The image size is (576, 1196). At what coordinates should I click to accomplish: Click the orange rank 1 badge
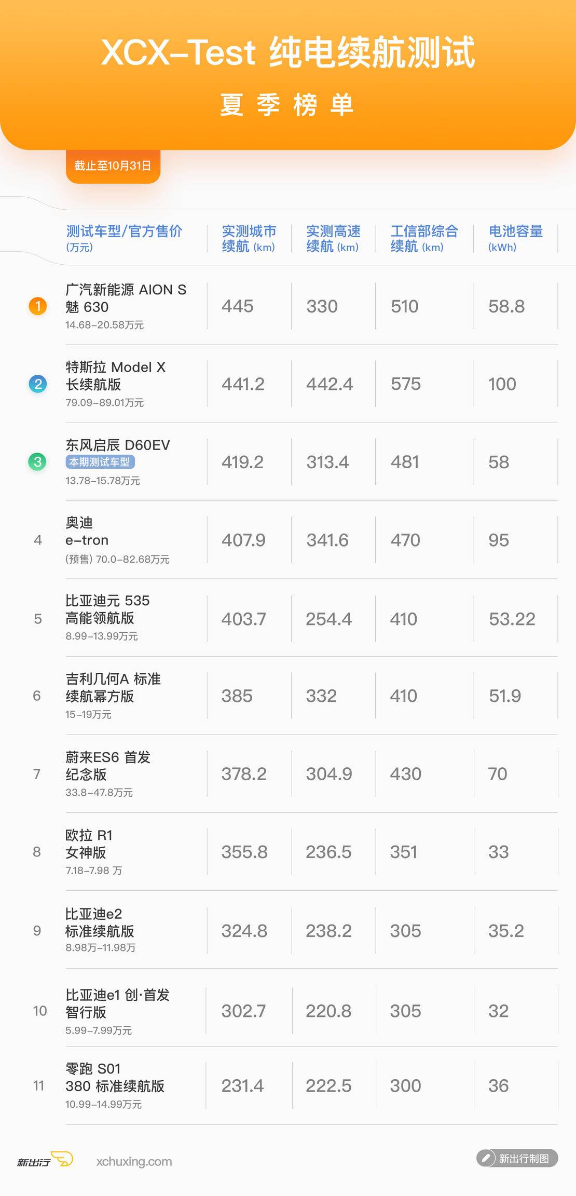(x=38, y=306)
